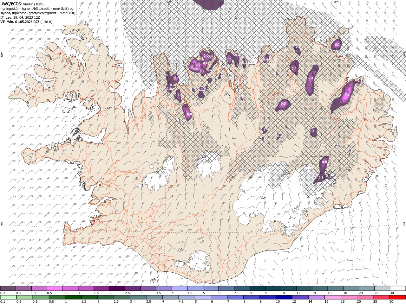Viewport: 406px width, 304px height.
Task: Pick the deep navy blue swatch labeled 10 in lower legend
Action: click(284, 297)
